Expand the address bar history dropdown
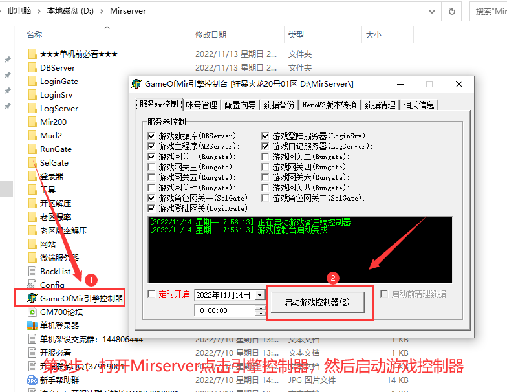This screenshot has width=507, height=392. (x=432, y=12)
